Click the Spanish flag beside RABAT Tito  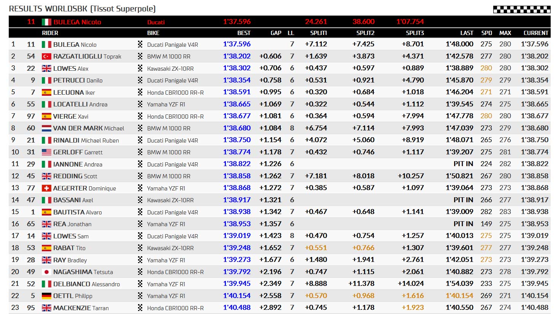pos(46,248)
